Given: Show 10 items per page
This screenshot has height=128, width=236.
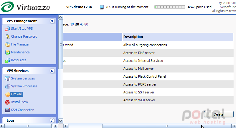Looking at the screenshot, I should point(72,24).
